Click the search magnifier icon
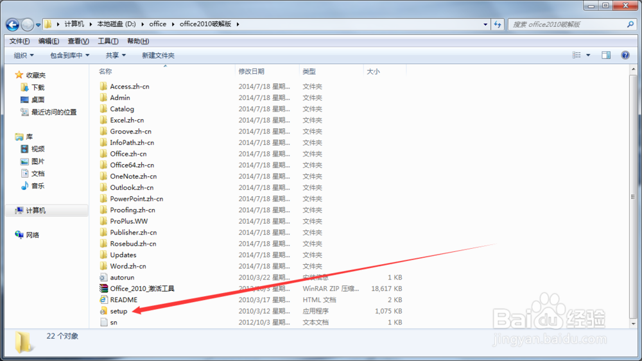The width and height of the screenshot is (642, 361). [x=630, y=24]
